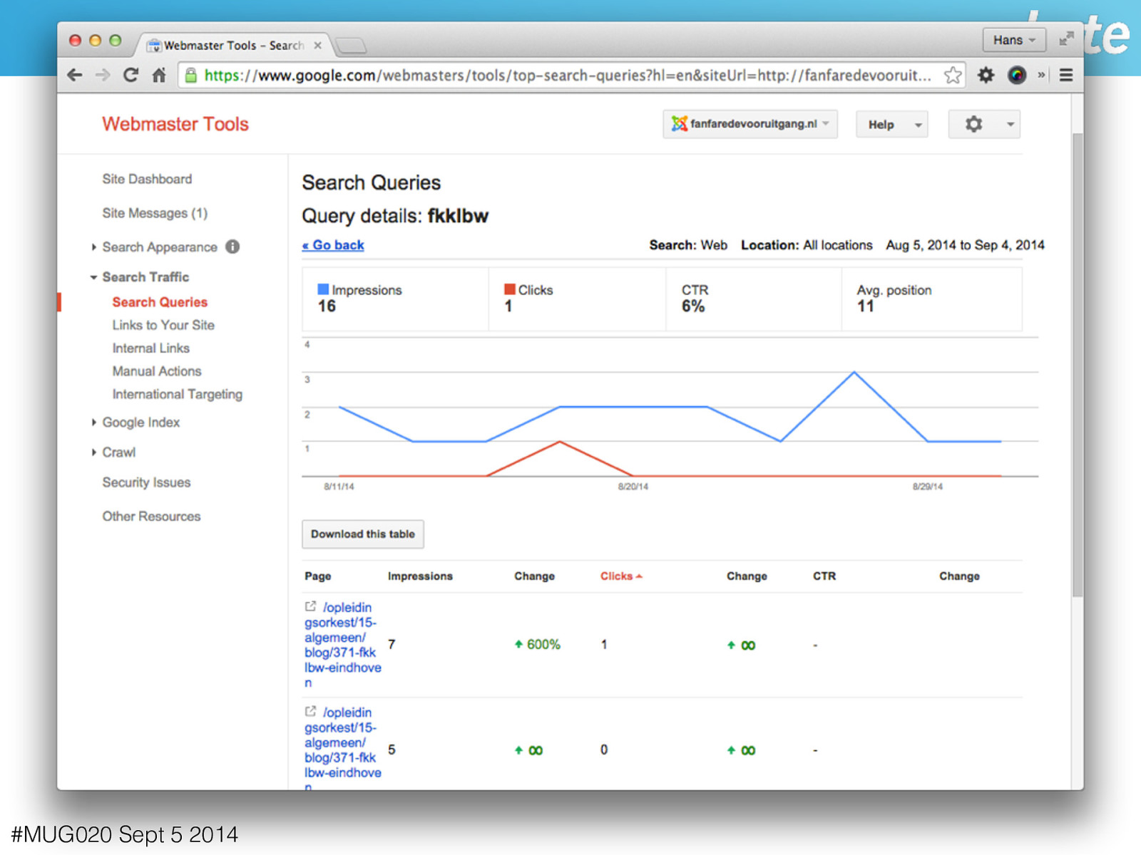Open the settings gear dropdown
The image size is (1141, 855).
[x=984, y=124]
